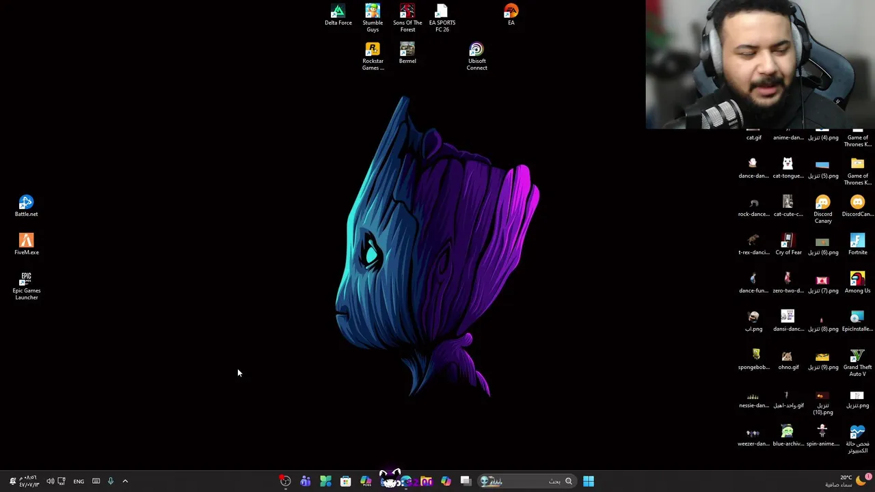Select the Among Us desktop shortcut

pyautogui.click(x=857, y=283)
